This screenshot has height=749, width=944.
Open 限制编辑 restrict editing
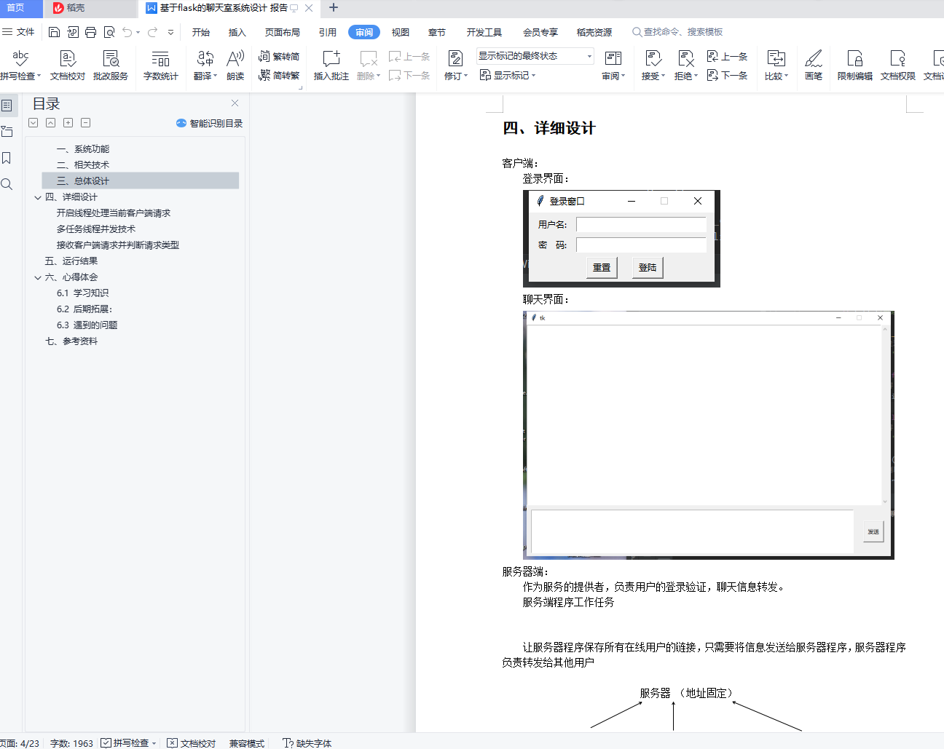[855, 66]
